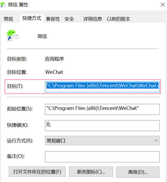The image size is (167, 182).
Task: Select the 快捷方式 tab
Action: pos(32,18)
